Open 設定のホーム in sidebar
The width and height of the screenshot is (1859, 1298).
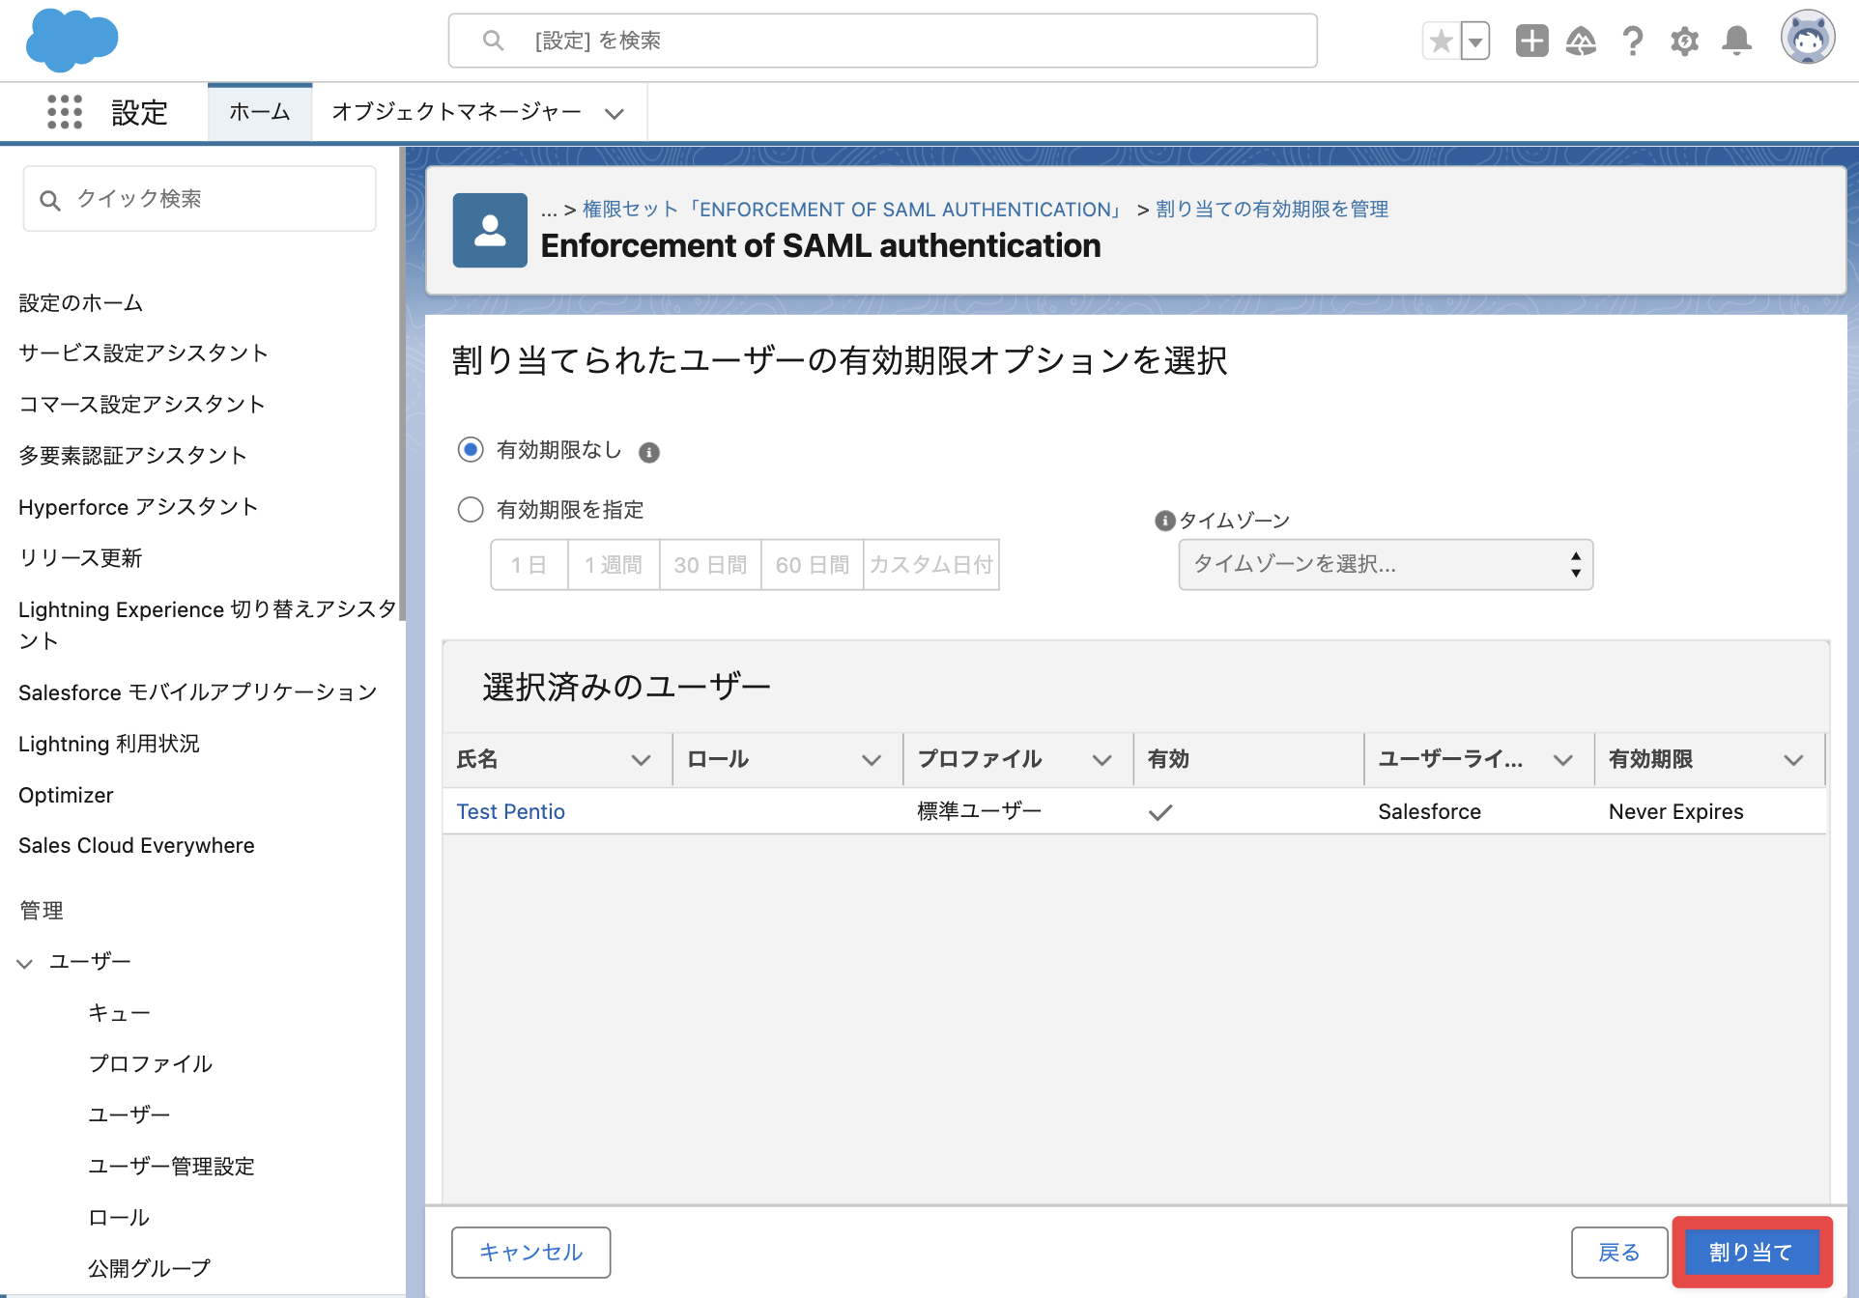[81, 303]
